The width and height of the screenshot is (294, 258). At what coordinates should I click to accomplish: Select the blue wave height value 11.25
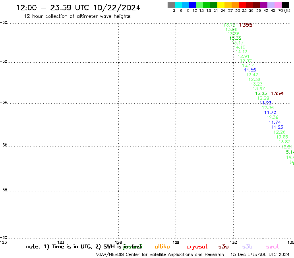pos(277,127)
